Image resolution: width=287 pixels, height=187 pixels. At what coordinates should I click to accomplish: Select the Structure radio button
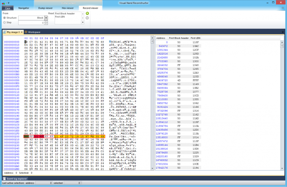4,18
